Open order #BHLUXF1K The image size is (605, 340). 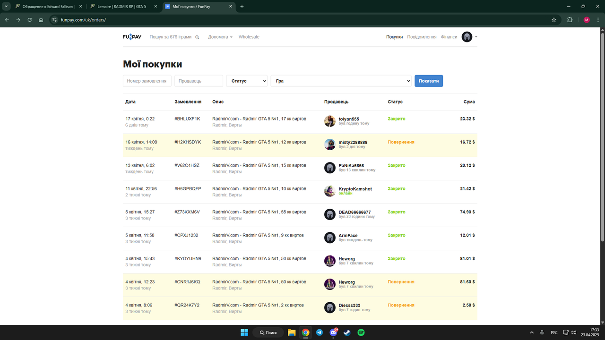coord(187,119)
